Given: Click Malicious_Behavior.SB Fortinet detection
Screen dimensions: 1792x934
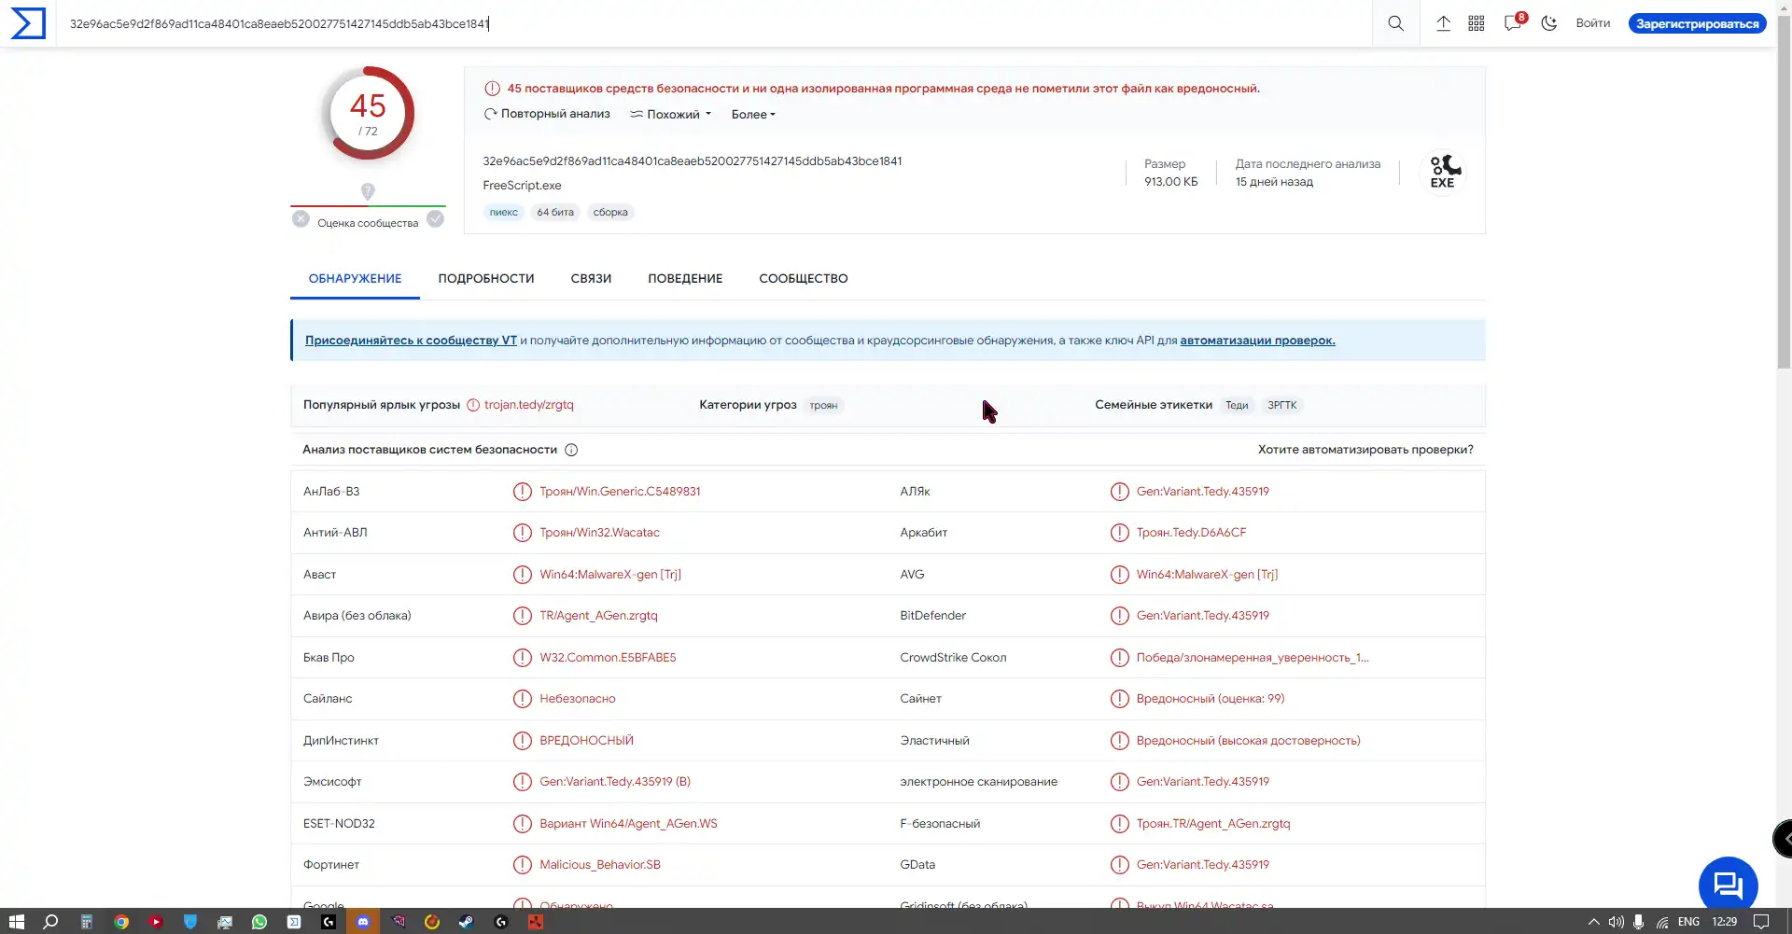Looking at the screenshot, I should (x=599, y=865).
